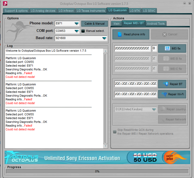This screenshot has width=194, height=178.
Task: Click the Repair BT button
Action: [172, 84]
